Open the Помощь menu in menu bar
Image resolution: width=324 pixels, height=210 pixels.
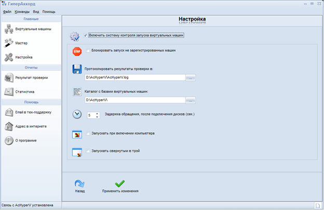click(49, 12)
